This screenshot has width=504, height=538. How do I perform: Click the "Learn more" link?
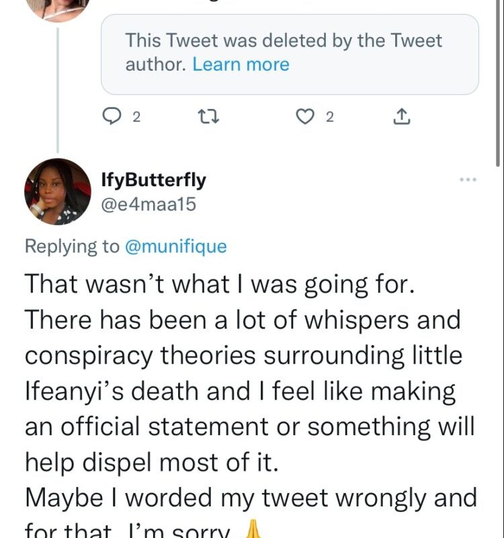(241, 65)
